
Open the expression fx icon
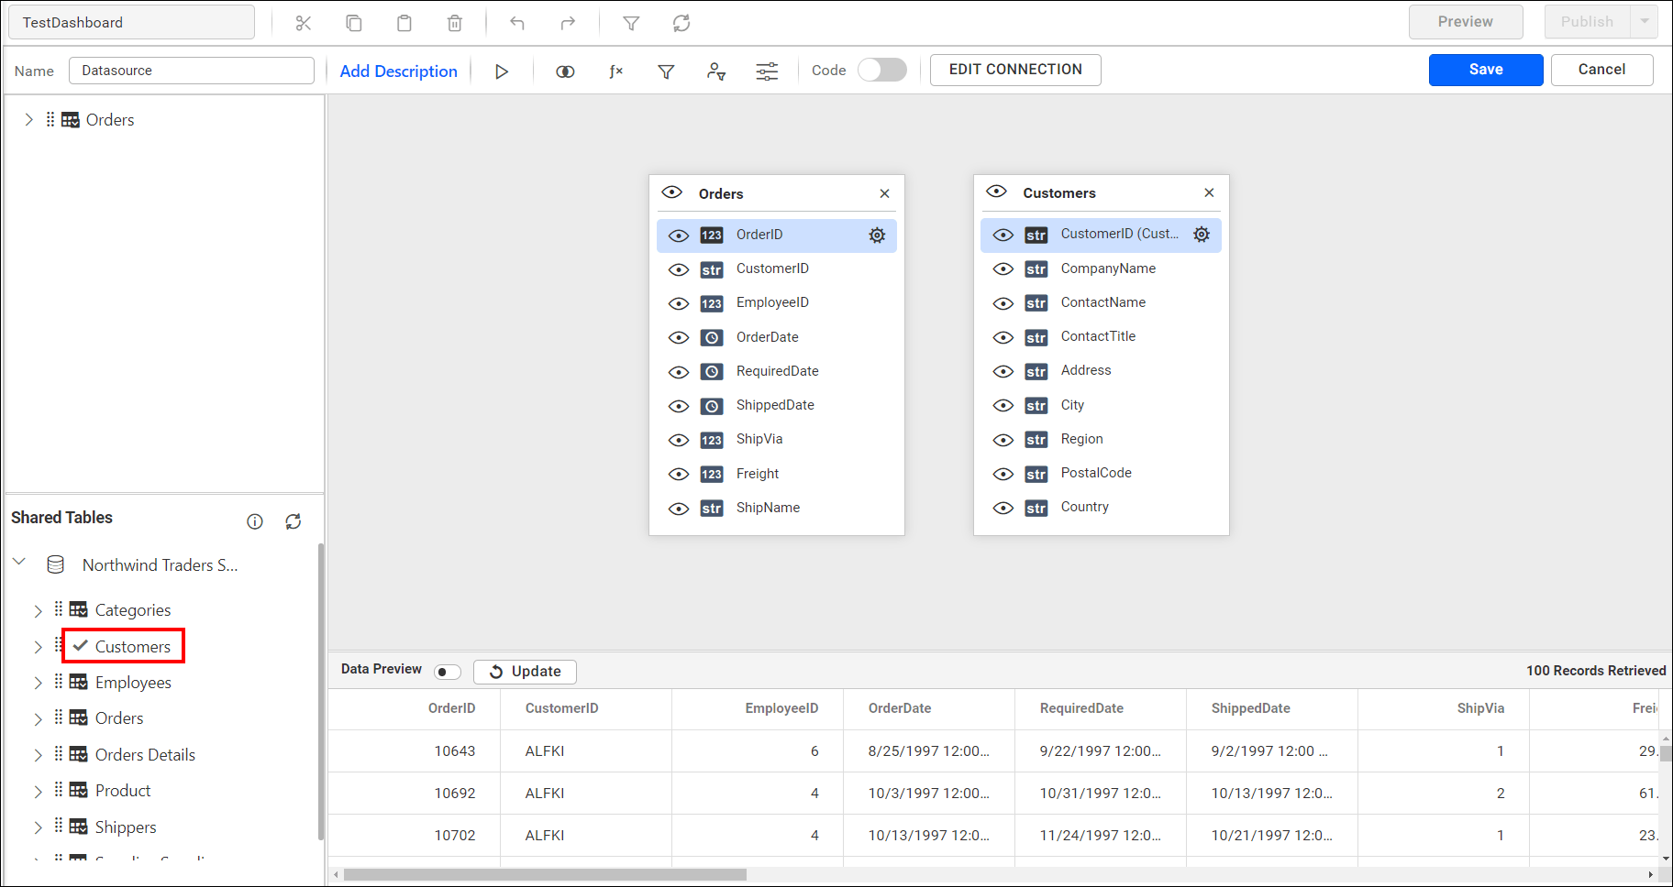[616, 71]
